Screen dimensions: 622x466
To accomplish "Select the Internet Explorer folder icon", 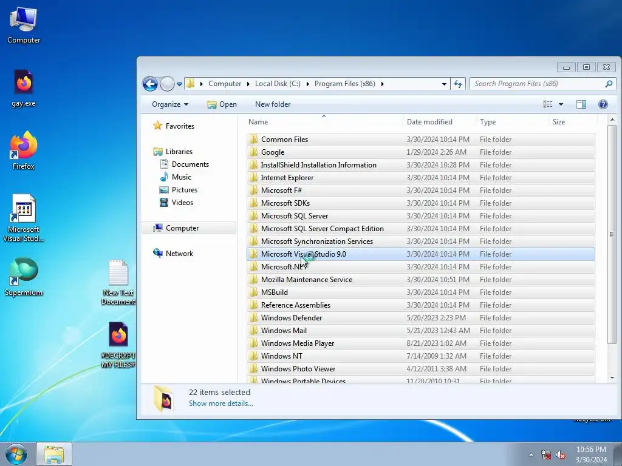I will [253, 178].
